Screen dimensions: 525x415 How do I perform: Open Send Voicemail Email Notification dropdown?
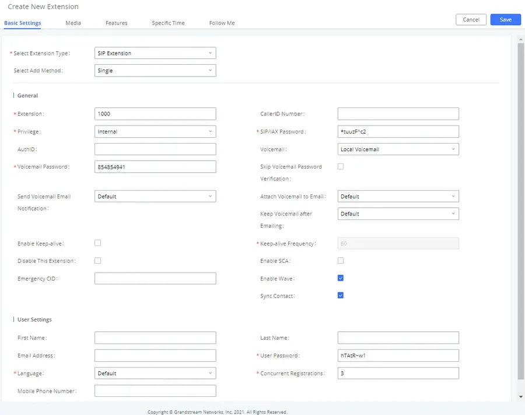point(155,196)
